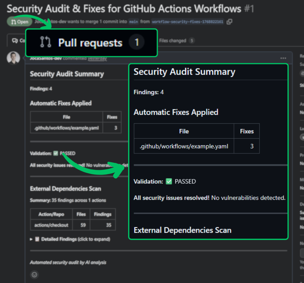This screenshot has width=304, height=283.
Task: Click JocaSantos-dev's profile avatar
Action: (13, 58)
